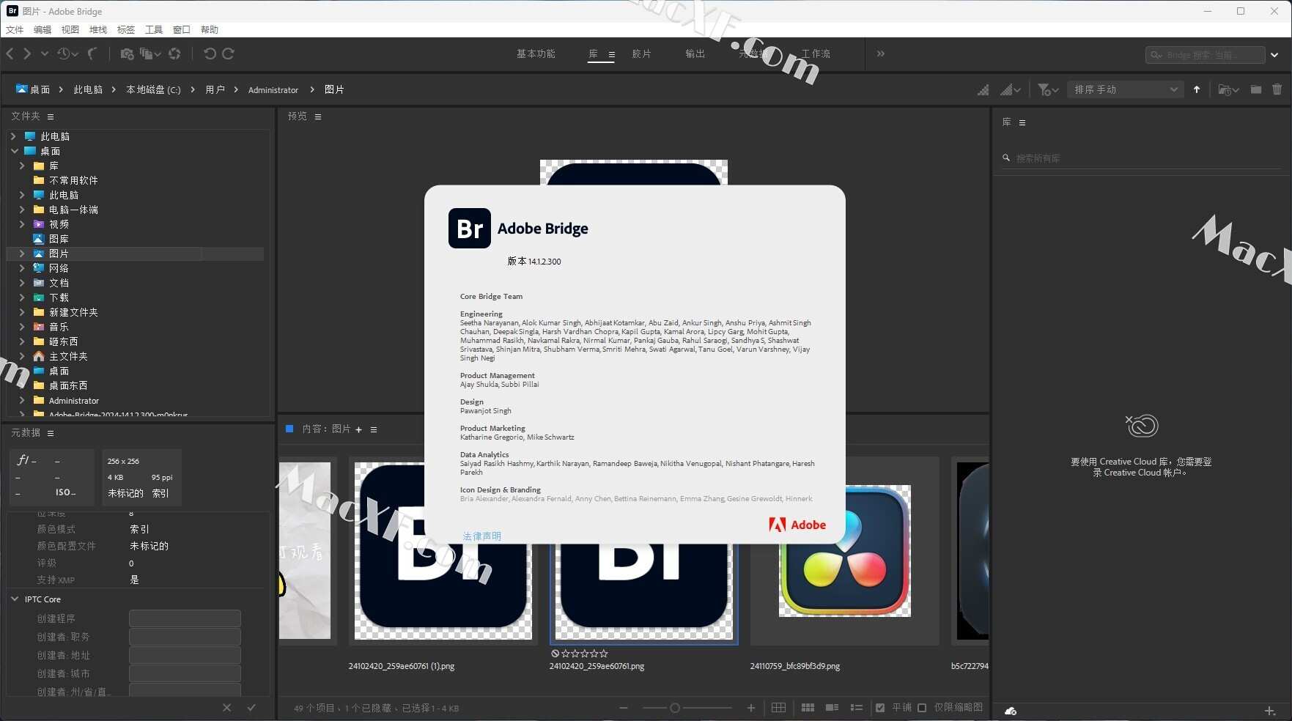
Task: Select the 新建文件夹 folder
Action: (73, 312)
